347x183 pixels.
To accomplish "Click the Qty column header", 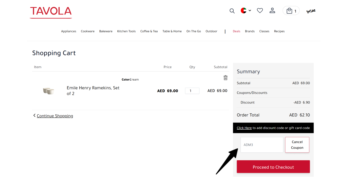I will 192,67.
